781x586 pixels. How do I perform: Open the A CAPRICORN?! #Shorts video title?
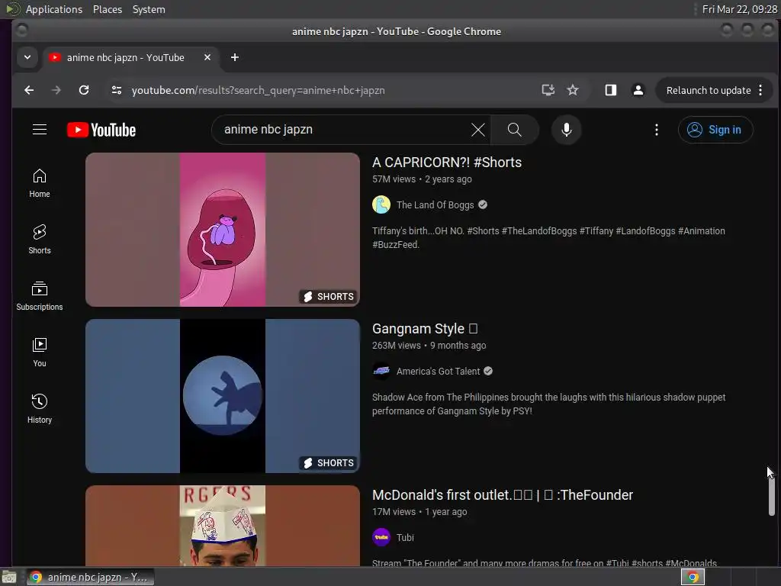point(447,163)
